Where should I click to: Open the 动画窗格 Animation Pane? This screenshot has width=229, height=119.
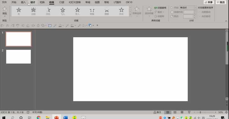[x=160, y=8]
